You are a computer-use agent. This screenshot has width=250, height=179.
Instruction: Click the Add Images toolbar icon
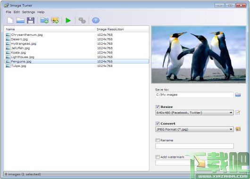(55, 20)
